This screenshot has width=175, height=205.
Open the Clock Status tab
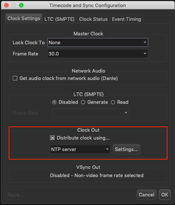click(x=93, y=19)
